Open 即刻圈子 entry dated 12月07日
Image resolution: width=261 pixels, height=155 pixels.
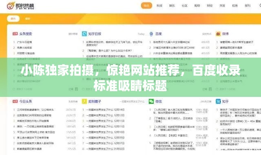(x=105, y=143)
